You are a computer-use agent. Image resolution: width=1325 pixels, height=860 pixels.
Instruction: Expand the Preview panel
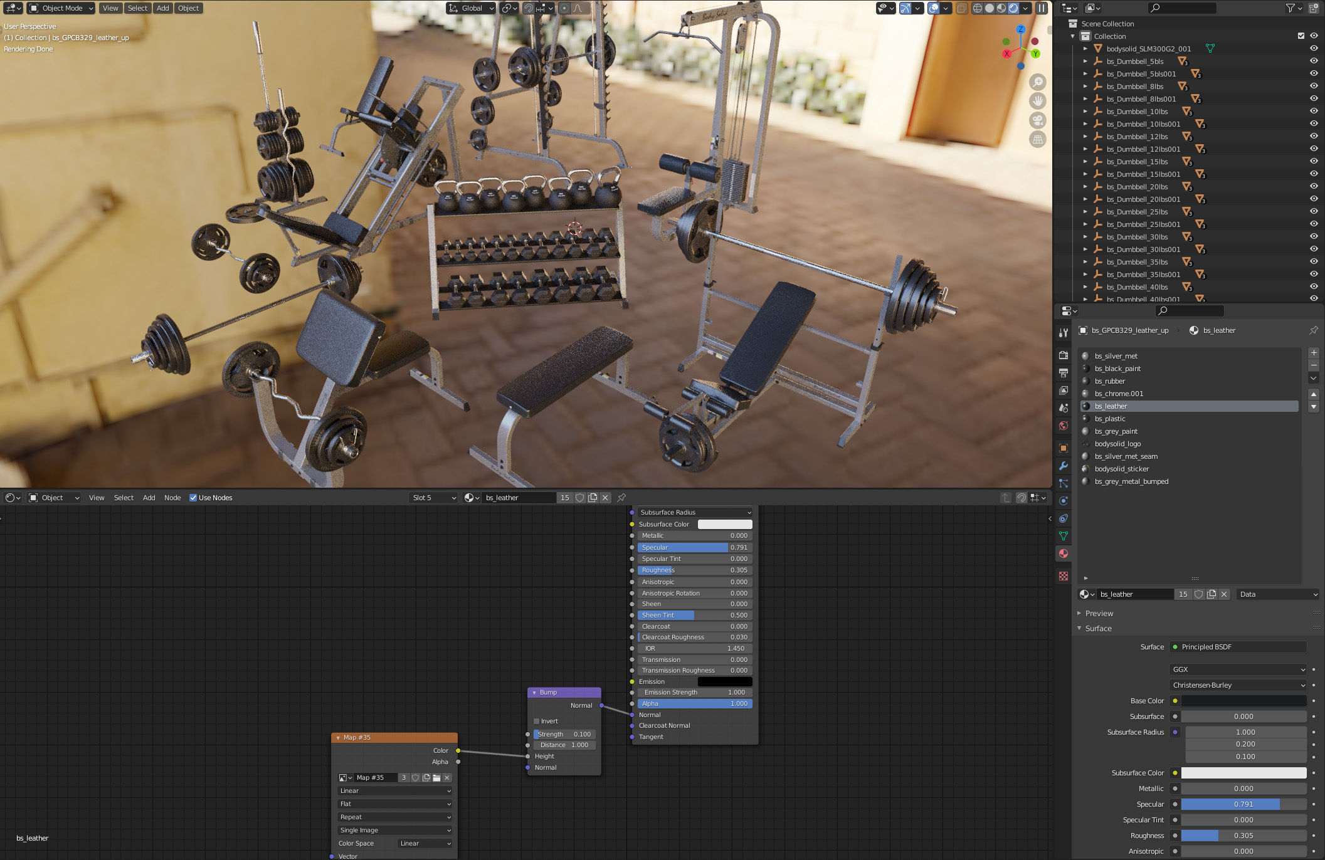[x=1099, y=614]
